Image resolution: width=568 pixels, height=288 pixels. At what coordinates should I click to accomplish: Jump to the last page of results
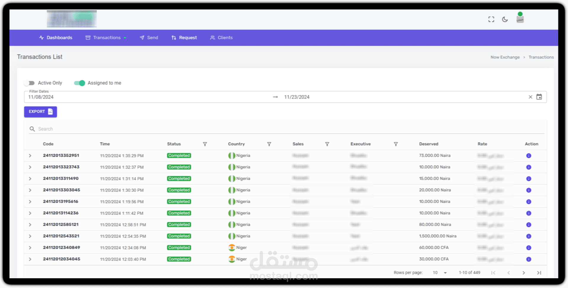(x=539, y=273)
